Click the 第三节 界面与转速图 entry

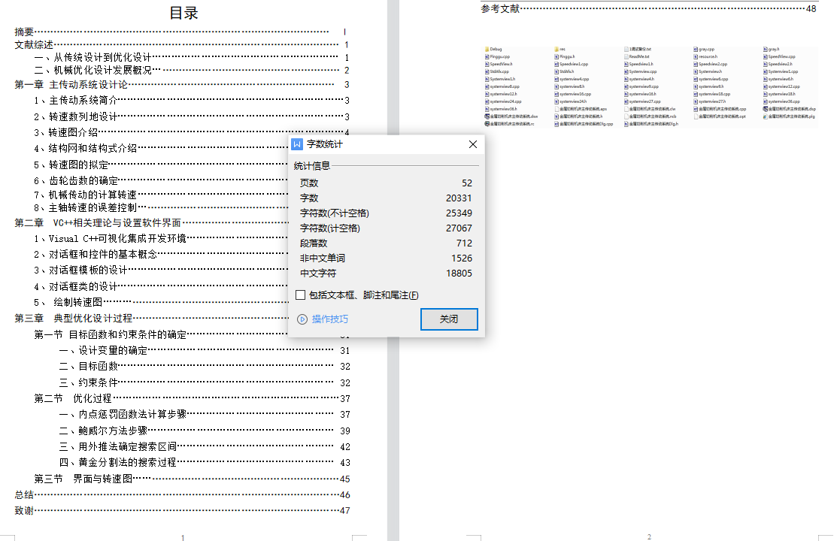coord(192,479)
